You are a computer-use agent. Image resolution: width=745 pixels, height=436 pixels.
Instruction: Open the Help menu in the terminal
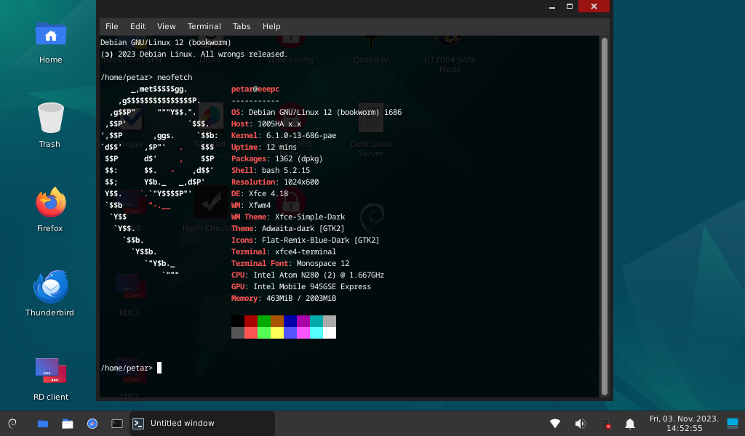271,27
